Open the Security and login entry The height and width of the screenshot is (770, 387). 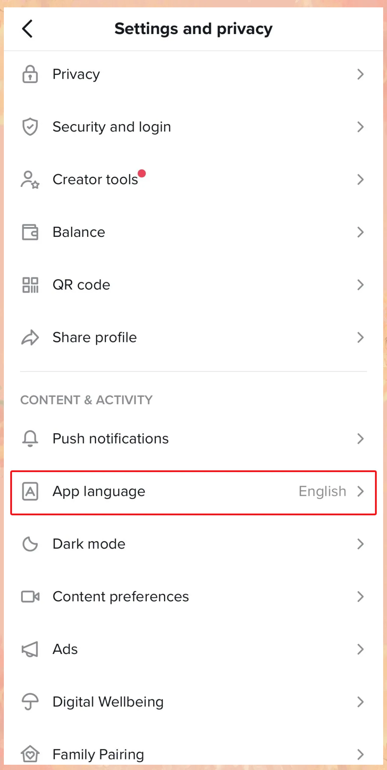coord(193,127)
